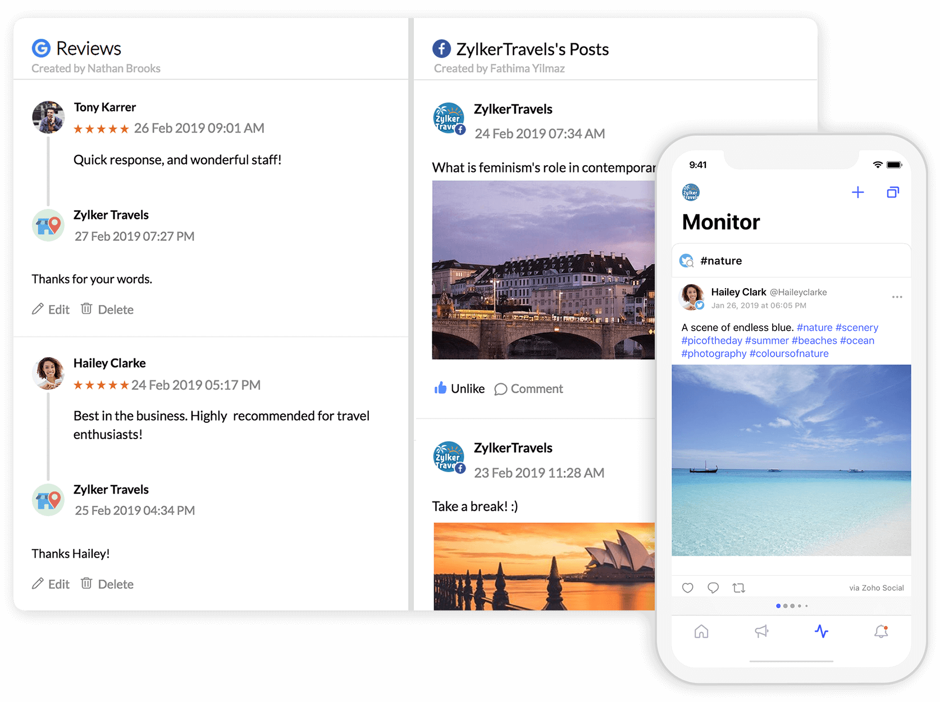Unlike the 24 Feb ZylkerTravels post

click(x=459, y=389)
